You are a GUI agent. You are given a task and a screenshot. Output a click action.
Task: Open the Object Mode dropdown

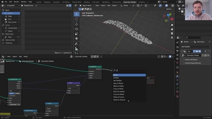[x=86, y=6]
